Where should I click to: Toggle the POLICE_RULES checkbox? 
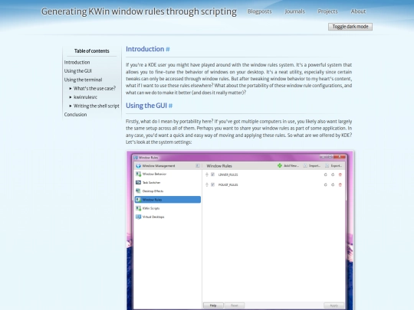pos(212,184)
